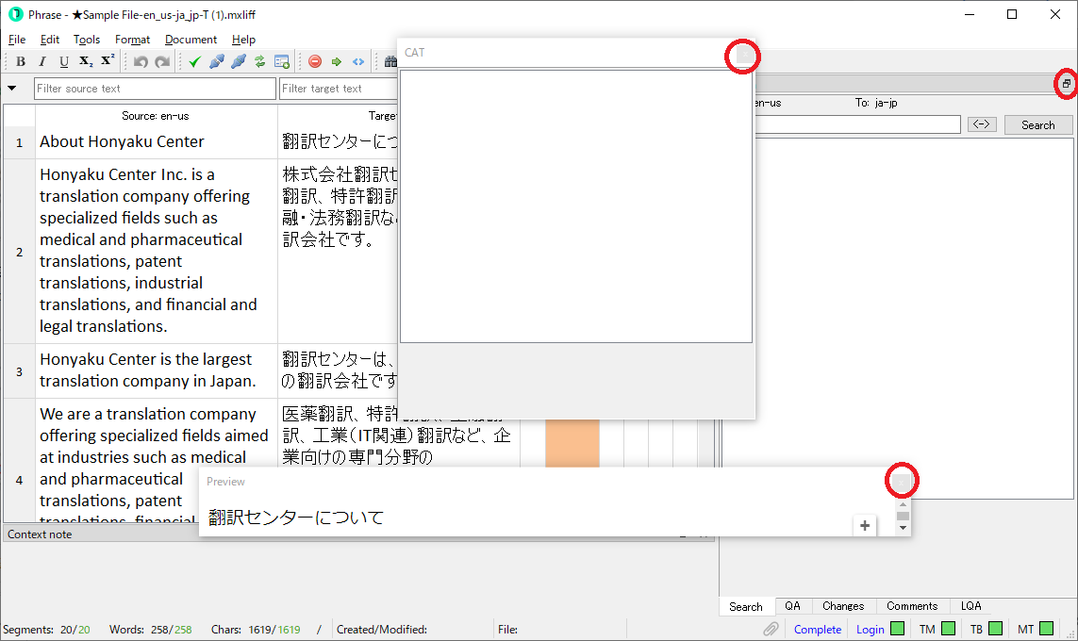Toggle bold formatting
Screen dimensions: 1078x641
[21, 61]
